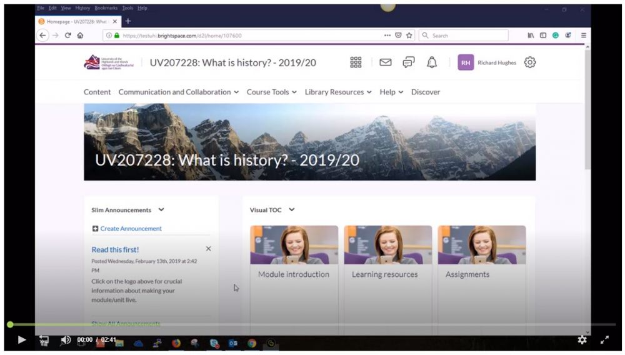Open the Help menu in Firefox menu bar
This screenshot has width=625, height=355.
click(x=142, y=8)
